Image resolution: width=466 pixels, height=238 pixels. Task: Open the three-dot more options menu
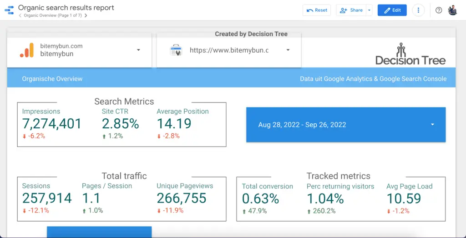(x=418, y=10)
